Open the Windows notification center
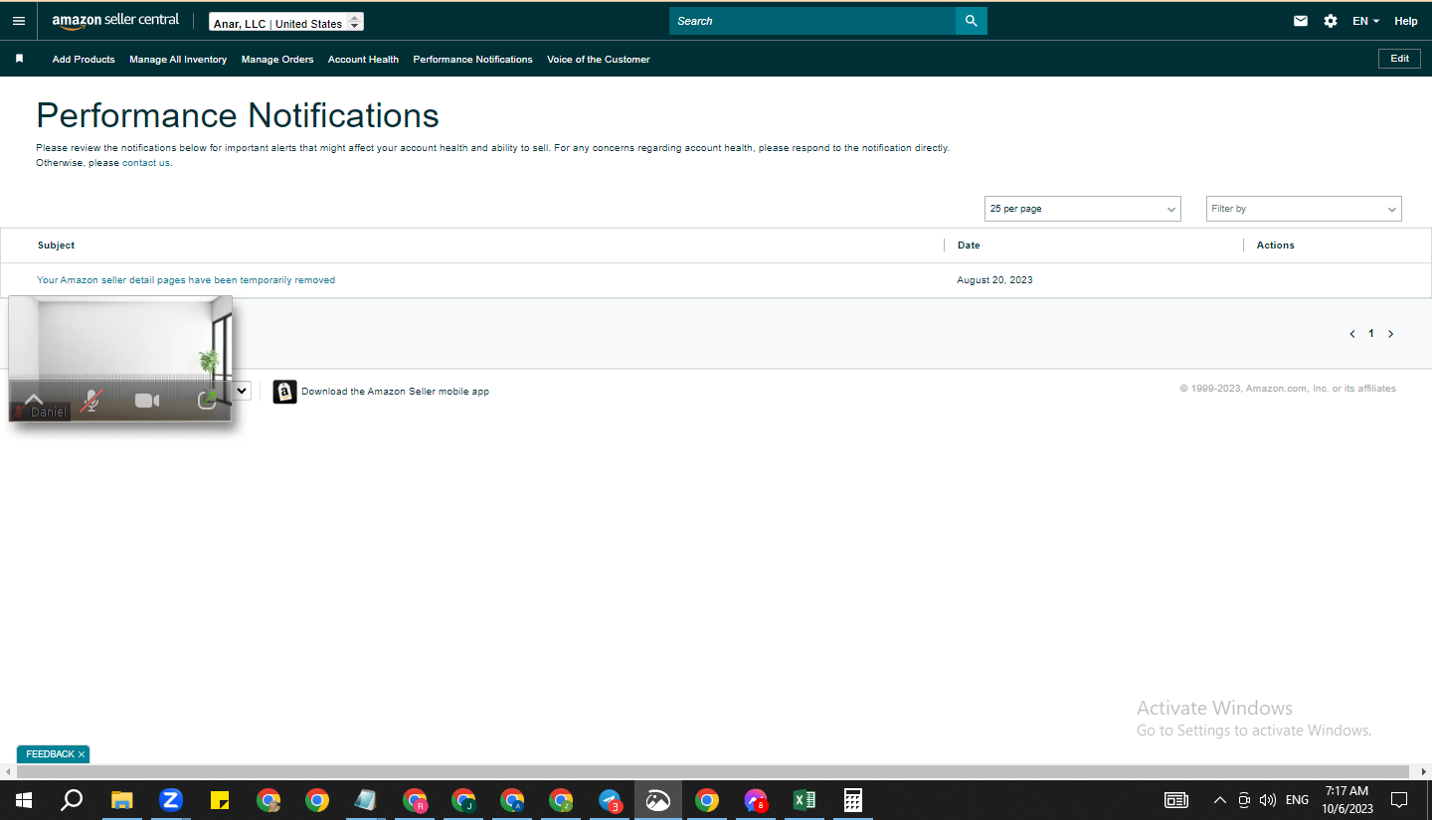 point(1399,800)
